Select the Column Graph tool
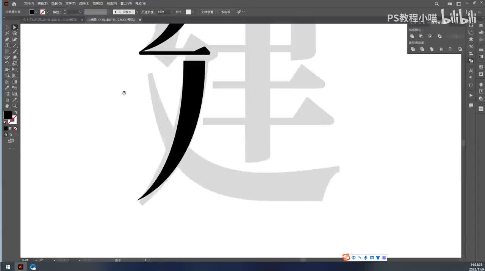Image resolution: width=485 pixels, height=271 pixels. [x=15, y=94]
